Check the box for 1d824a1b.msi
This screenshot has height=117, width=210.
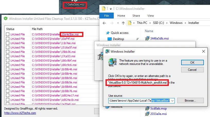click(8, 100)
